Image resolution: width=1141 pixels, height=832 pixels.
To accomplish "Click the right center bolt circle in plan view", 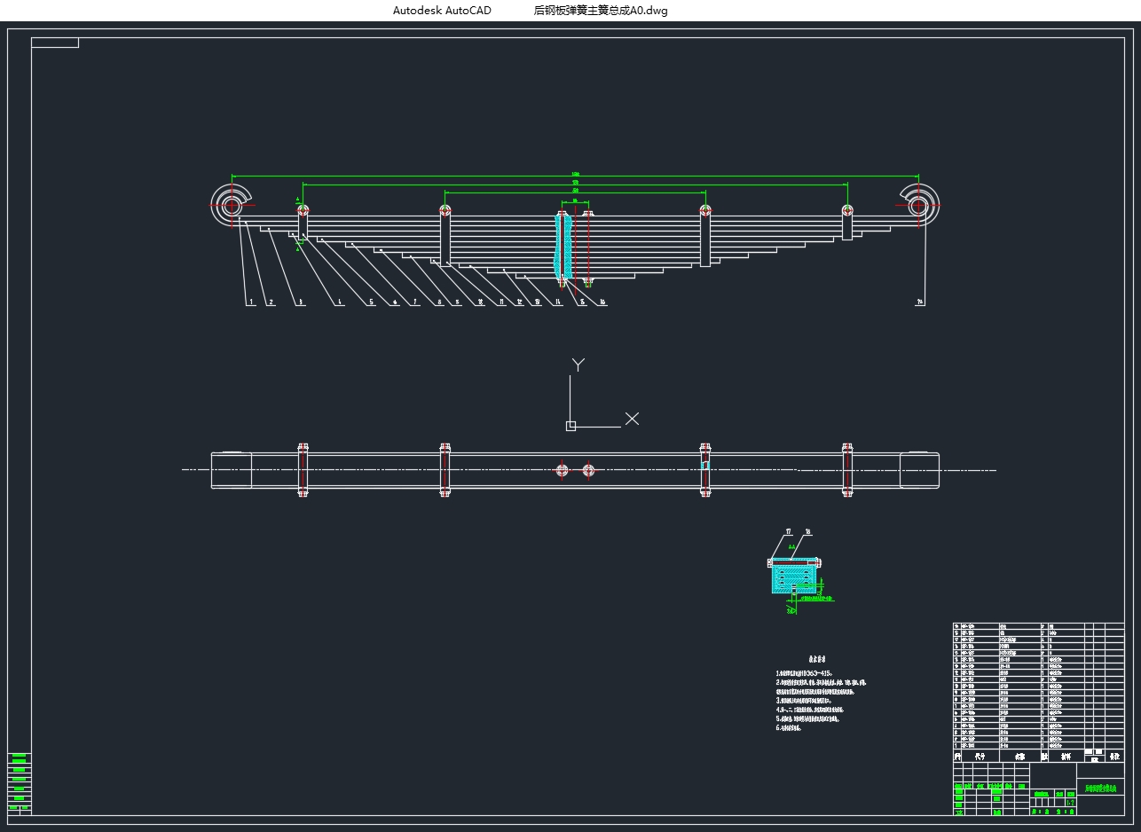I will (587, 470).
